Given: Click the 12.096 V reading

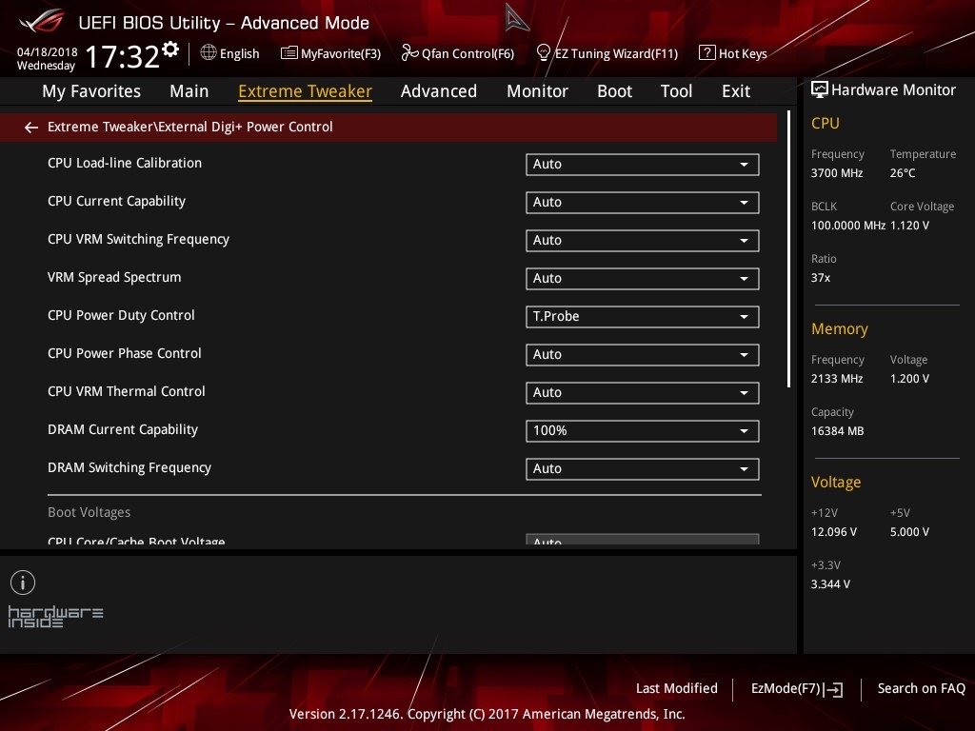Looking at the screenshot, I should click(834, 531).
